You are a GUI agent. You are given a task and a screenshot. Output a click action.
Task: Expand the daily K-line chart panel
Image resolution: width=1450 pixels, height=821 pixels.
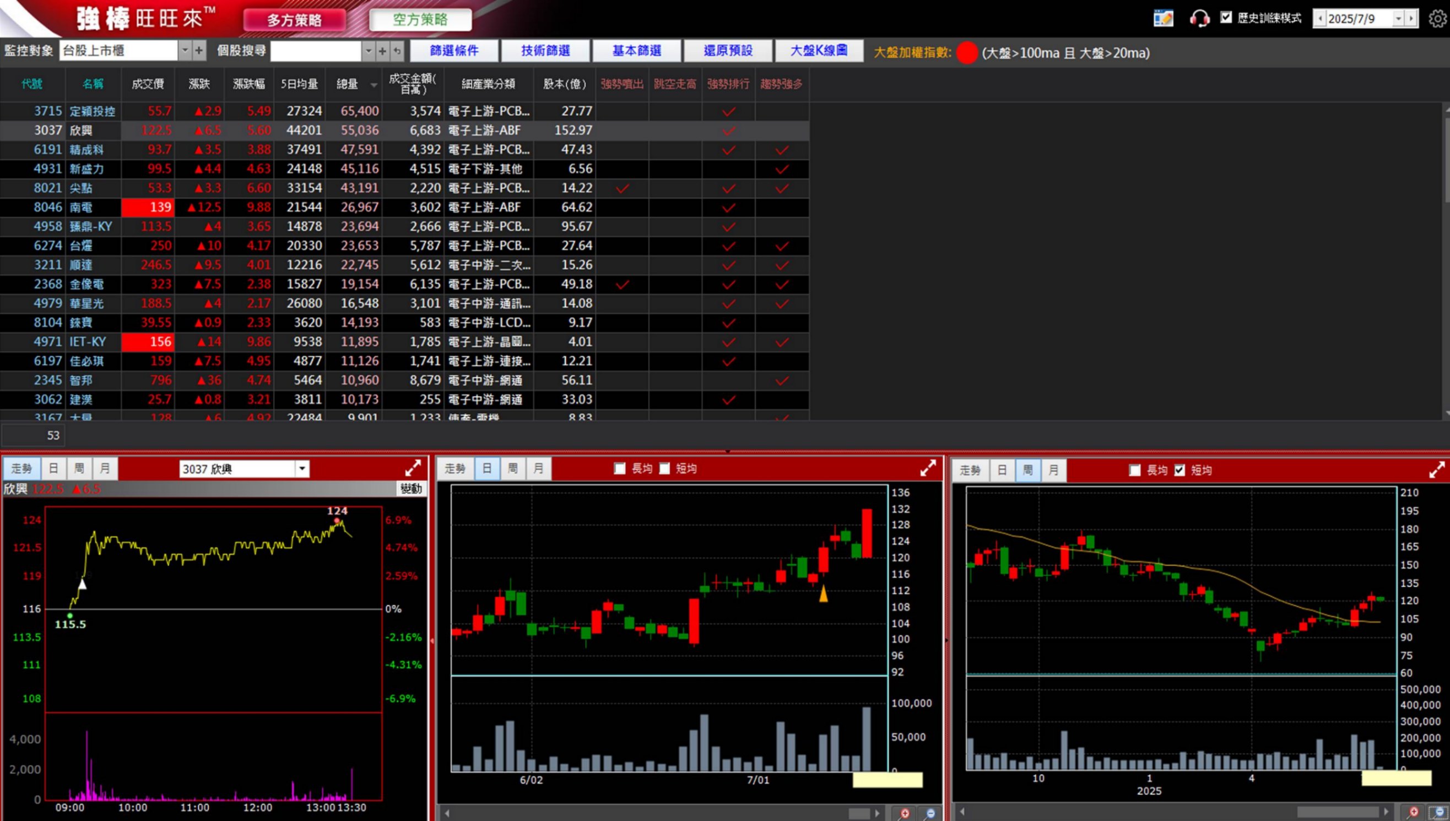pos(928,468)
